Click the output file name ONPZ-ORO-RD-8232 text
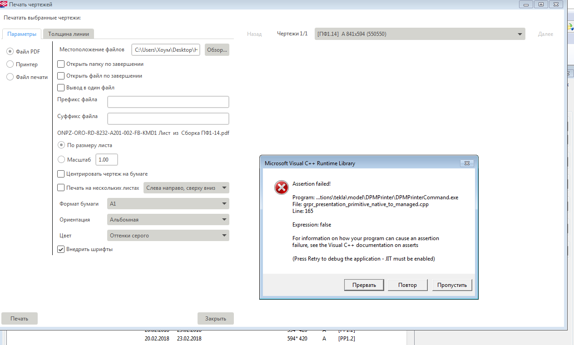Screen dimensions: 574x345 (x=143, y=133)
